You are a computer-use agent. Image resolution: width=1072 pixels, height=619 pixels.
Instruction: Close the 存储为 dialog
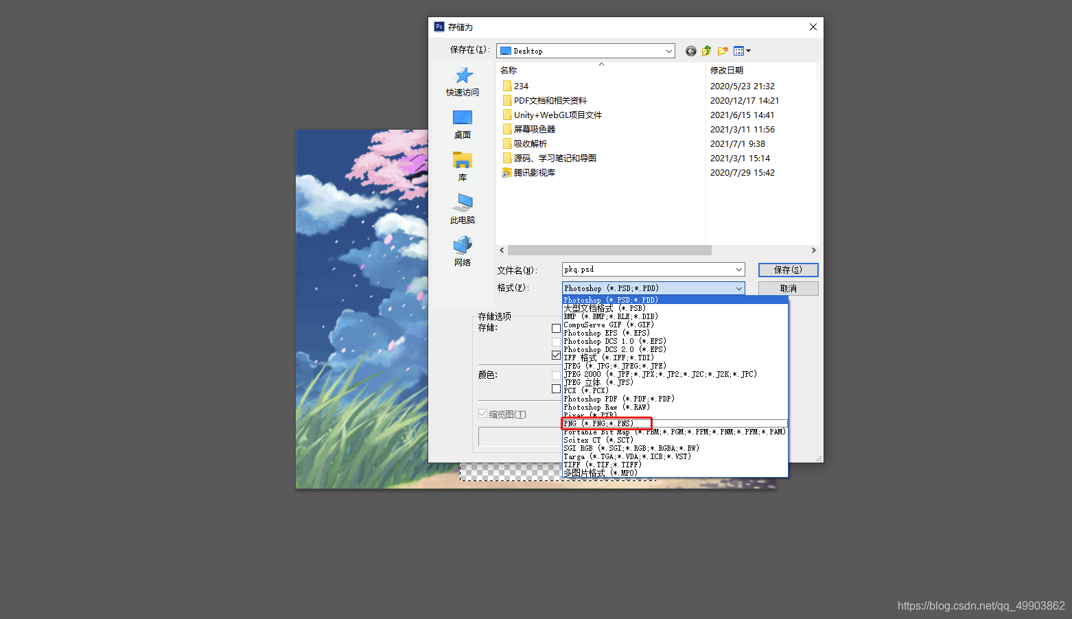tap(813, 27)
